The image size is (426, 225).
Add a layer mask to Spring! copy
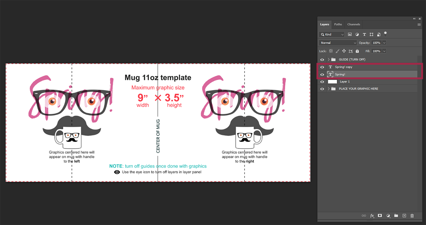tap(380, 215)
